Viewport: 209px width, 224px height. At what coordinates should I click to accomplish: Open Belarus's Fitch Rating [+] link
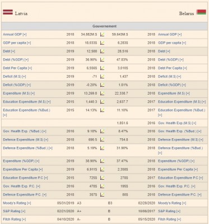coord(169,219)
